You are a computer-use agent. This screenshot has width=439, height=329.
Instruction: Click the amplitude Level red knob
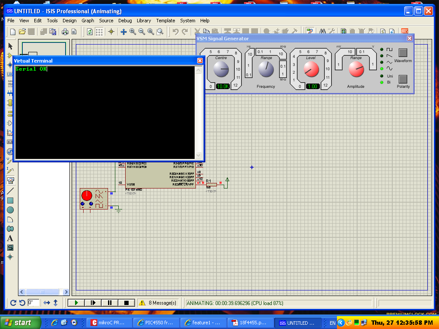pyautogui.click(x=311, y=69)
